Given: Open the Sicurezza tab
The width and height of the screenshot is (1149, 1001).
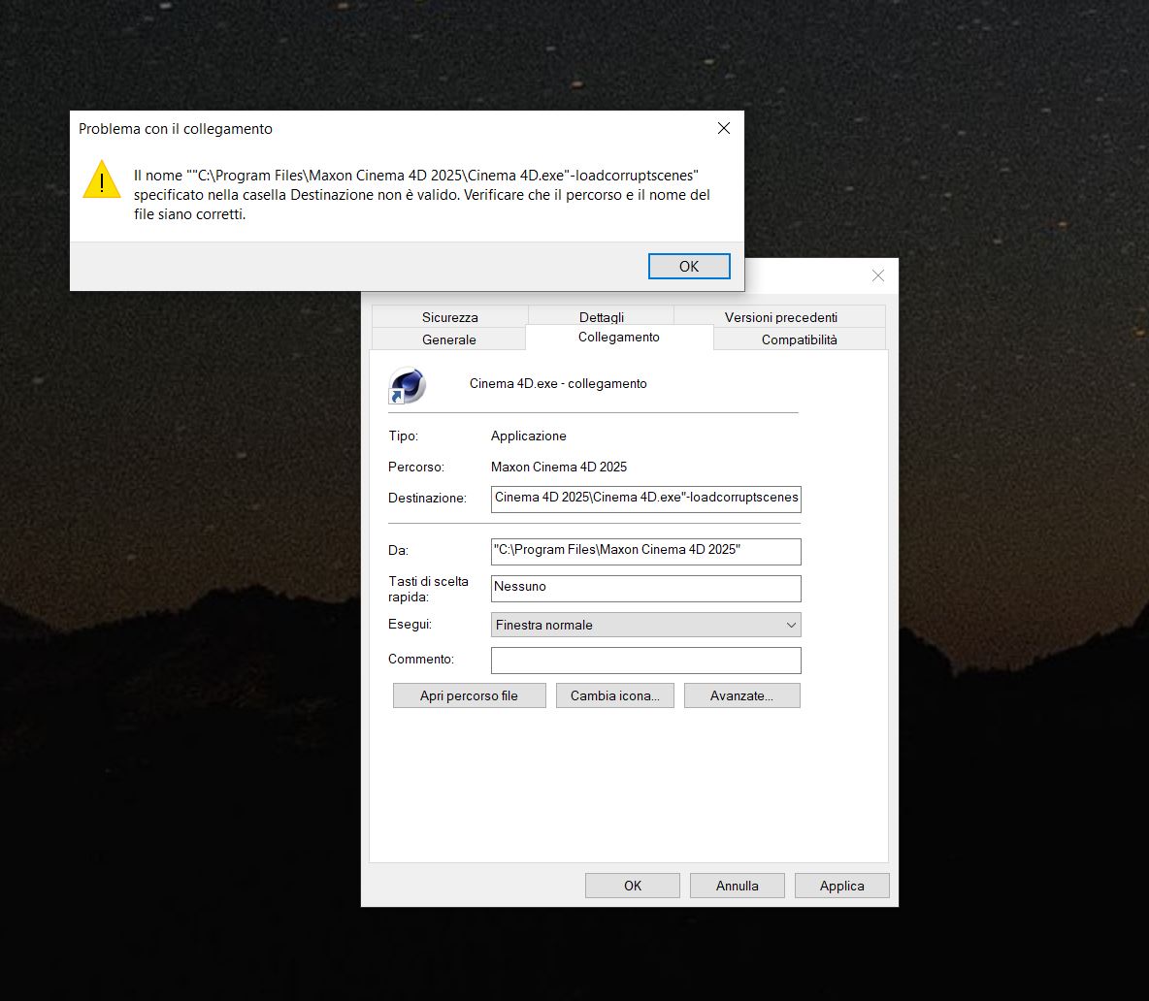Looking at the screenshot, I should [x=450, y=317].
